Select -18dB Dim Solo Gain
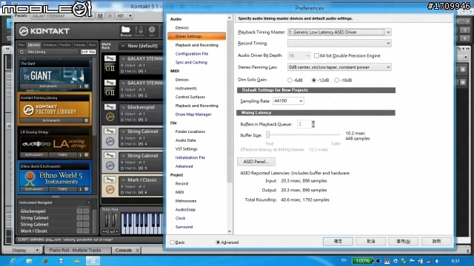The height and width of the screenshot is (266, 474). [337, 81]
